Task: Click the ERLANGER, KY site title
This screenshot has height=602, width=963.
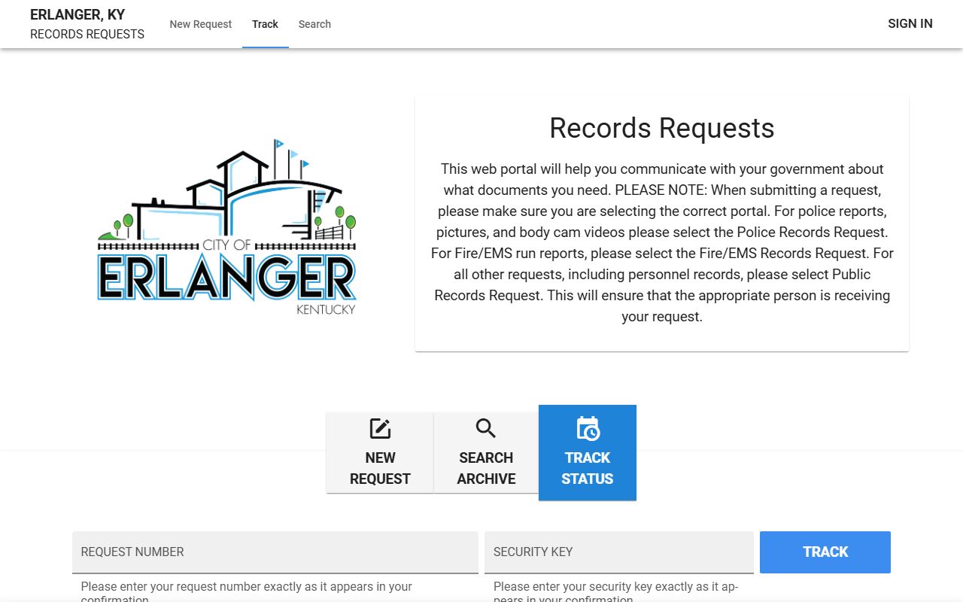Action: pos(77,14)
